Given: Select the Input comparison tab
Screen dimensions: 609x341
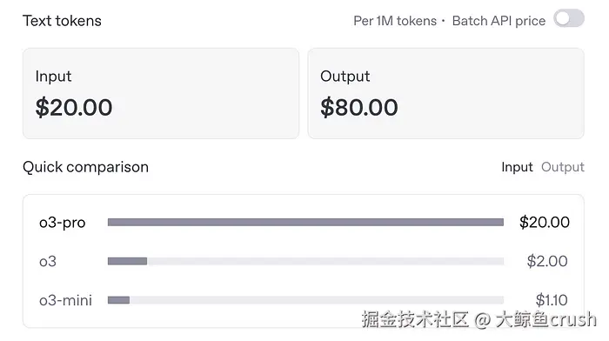Looking at the screenshot, I should click(x=517, y=167).
